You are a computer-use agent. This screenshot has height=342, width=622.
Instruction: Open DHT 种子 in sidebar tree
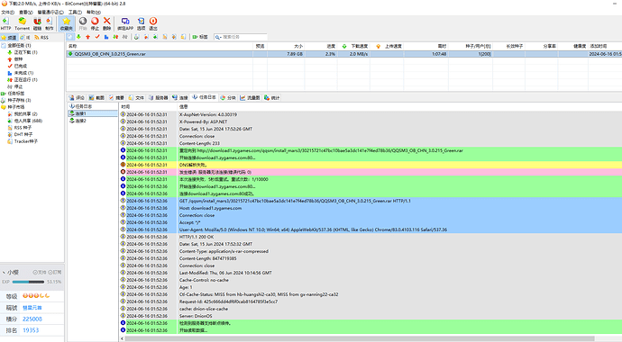20,134
